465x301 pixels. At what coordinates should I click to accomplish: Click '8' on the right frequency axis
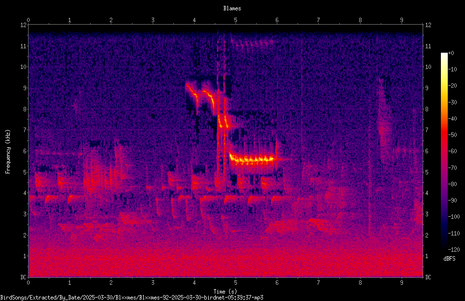tap(427, 109)
